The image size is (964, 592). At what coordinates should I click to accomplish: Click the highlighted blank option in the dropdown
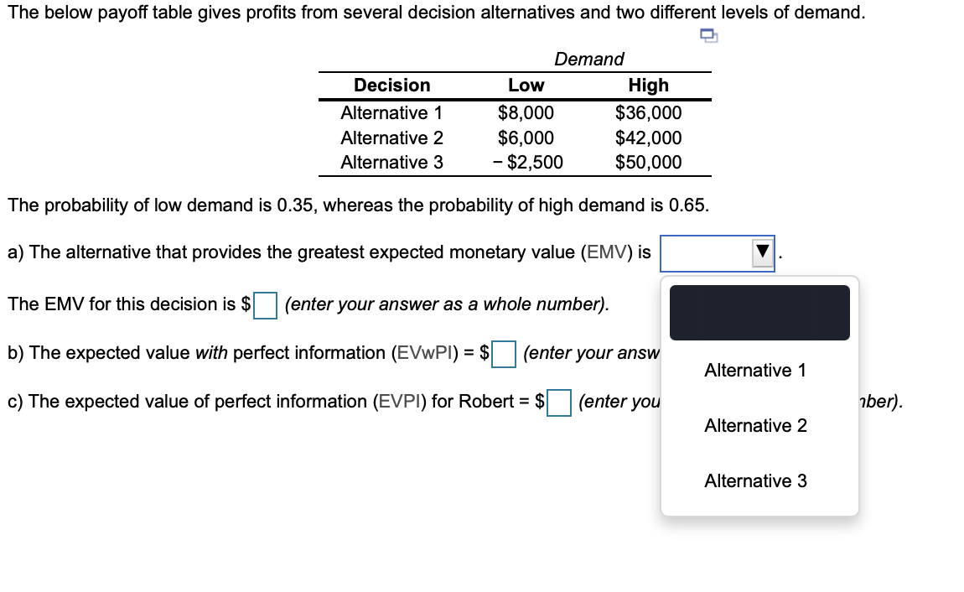(758, 312)
